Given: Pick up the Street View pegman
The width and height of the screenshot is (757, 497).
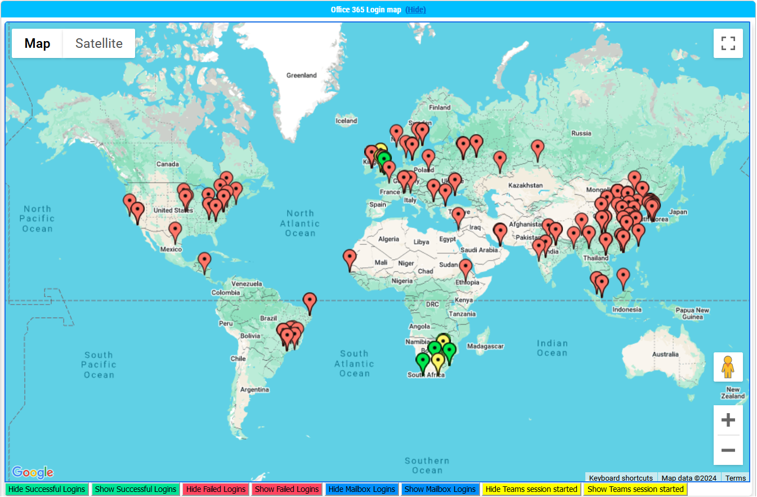Looking at the screenshot, I should pyautogui.click(x=728, y=367).
